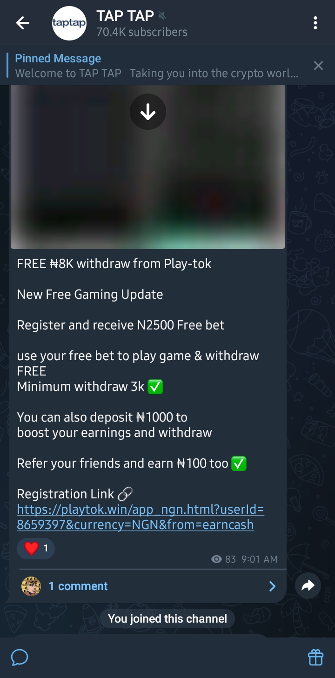Viewport: 335px width, 678px height.
Task: View the 1 comment label
Action: click(x=78, y=586)
